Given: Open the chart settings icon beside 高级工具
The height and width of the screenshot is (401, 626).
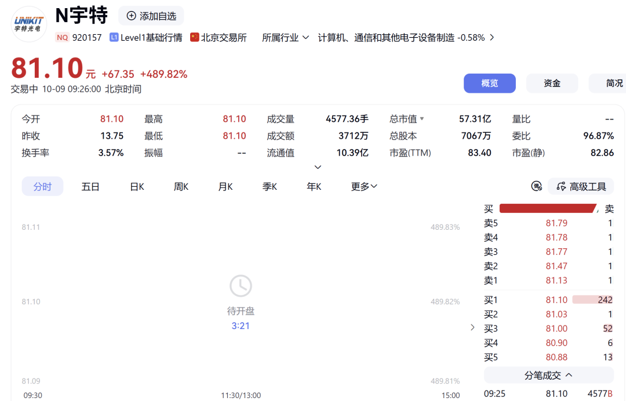Looking at the screenshot, I should [x=537, y=186].
